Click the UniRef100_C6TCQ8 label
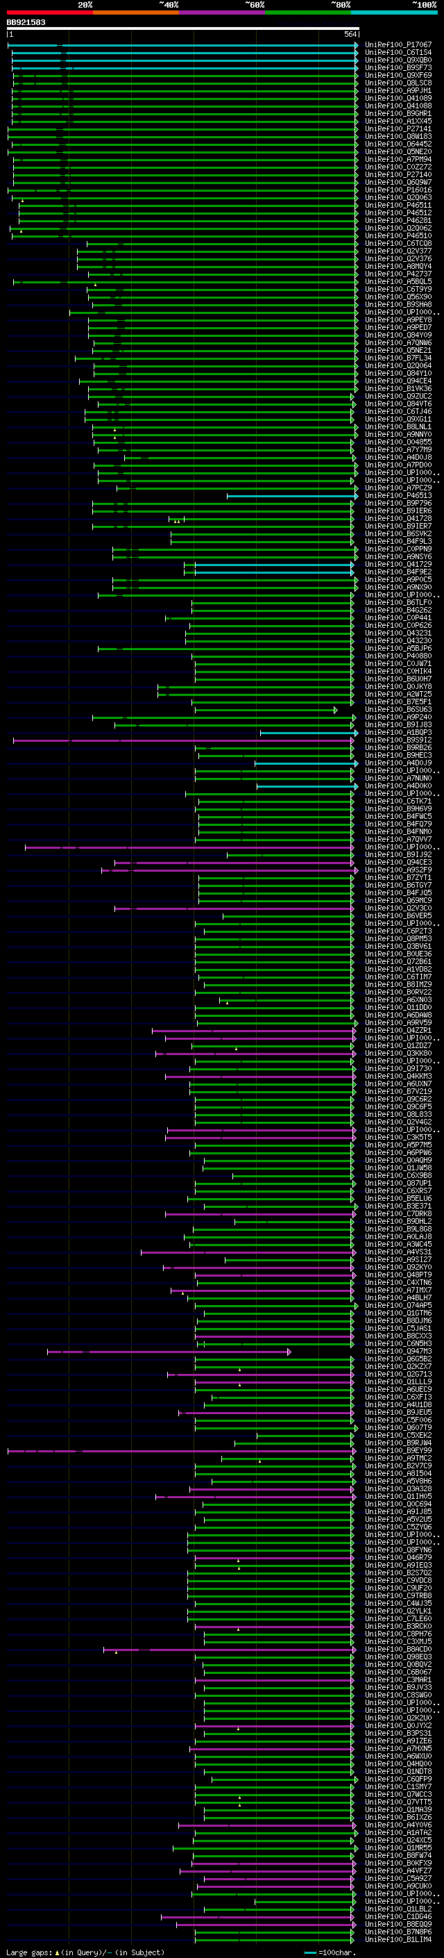The image size is (444, 1958). tap(398, 243)
